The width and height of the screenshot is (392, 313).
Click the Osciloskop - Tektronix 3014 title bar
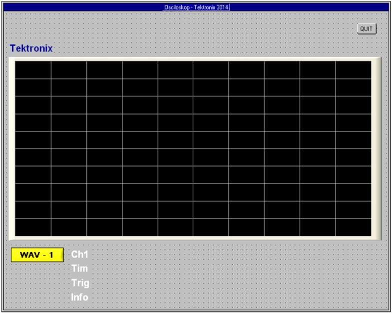(x=196, y=7)
